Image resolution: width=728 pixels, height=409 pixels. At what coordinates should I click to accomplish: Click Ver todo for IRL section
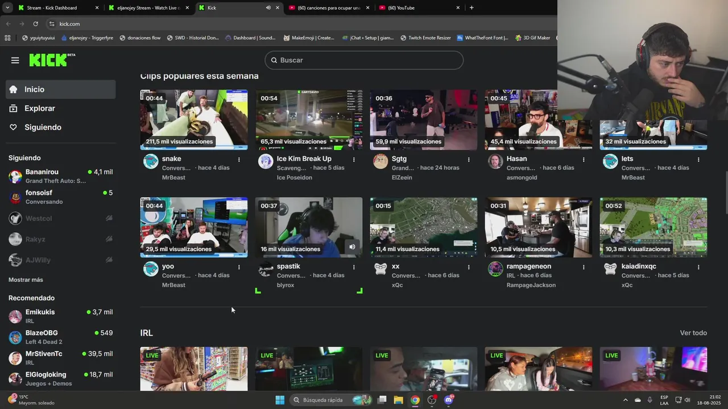click(693, 333)
